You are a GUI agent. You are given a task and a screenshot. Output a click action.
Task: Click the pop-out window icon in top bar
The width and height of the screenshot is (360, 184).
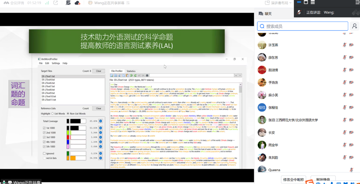[x=55, y=3]
